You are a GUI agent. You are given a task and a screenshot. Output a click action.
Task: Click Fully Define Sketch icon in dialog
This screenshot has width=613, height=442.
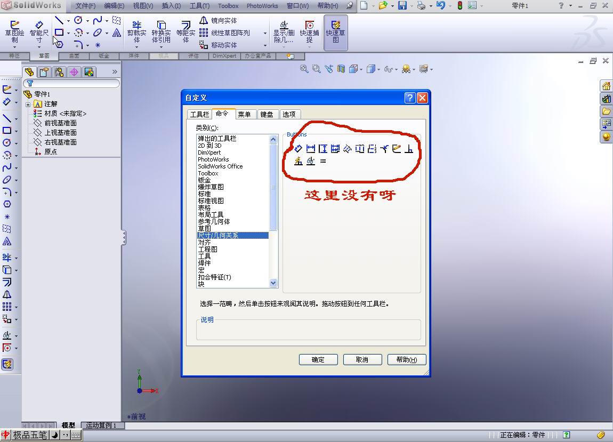[397, 149]
